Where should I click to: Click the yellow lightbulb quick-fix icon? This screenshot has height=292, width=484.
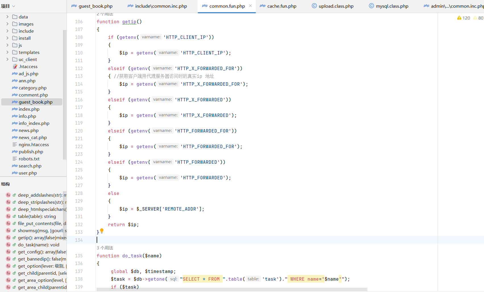click(x=102, y=231)
